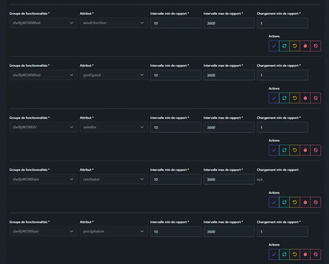Screen dimensions: 329x264
Task: Open the windDirection attribute dropdown
Action: [x=114, y=23]
